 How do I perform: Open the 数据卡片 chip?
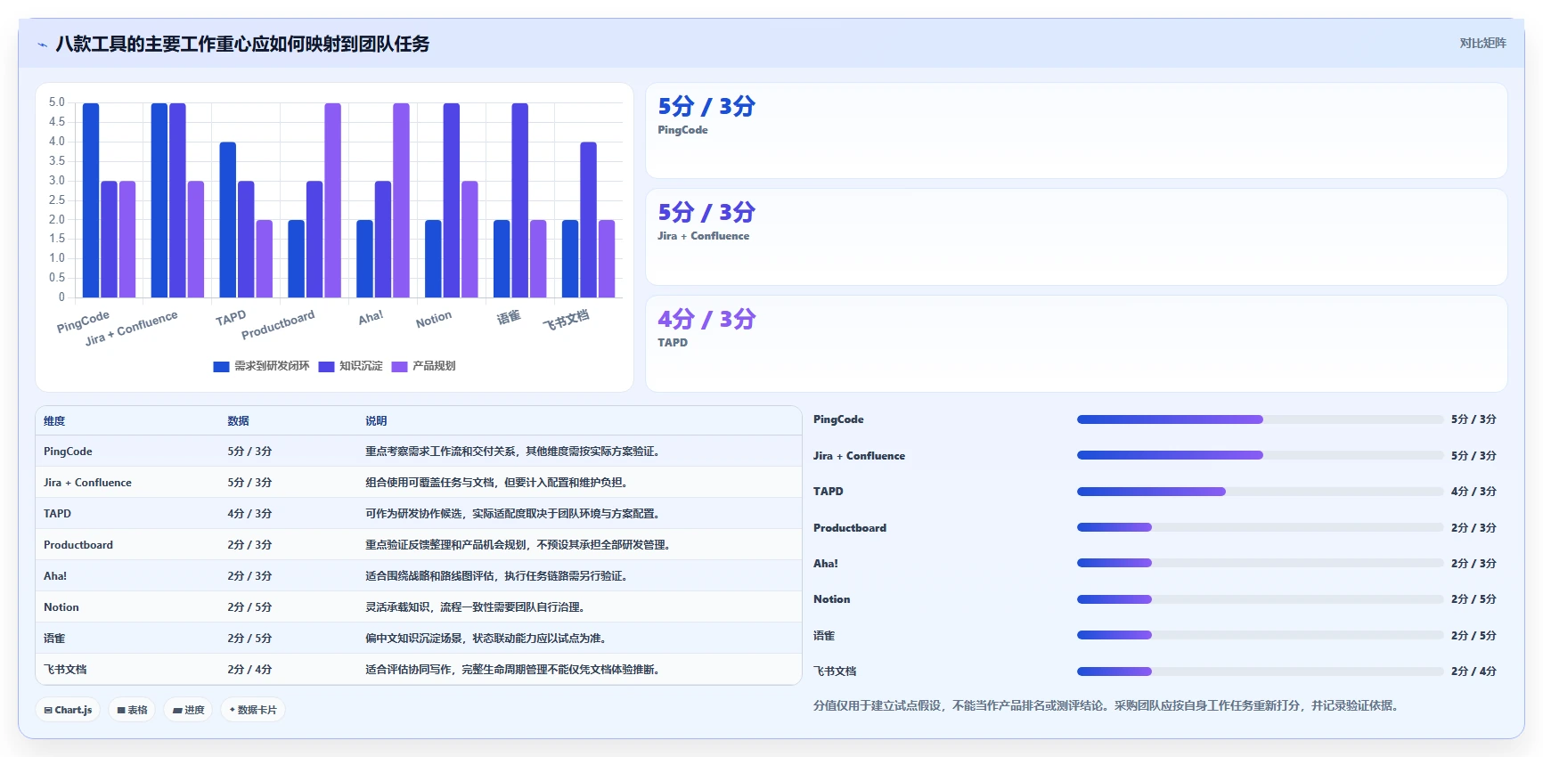click(x=253, y=710)
